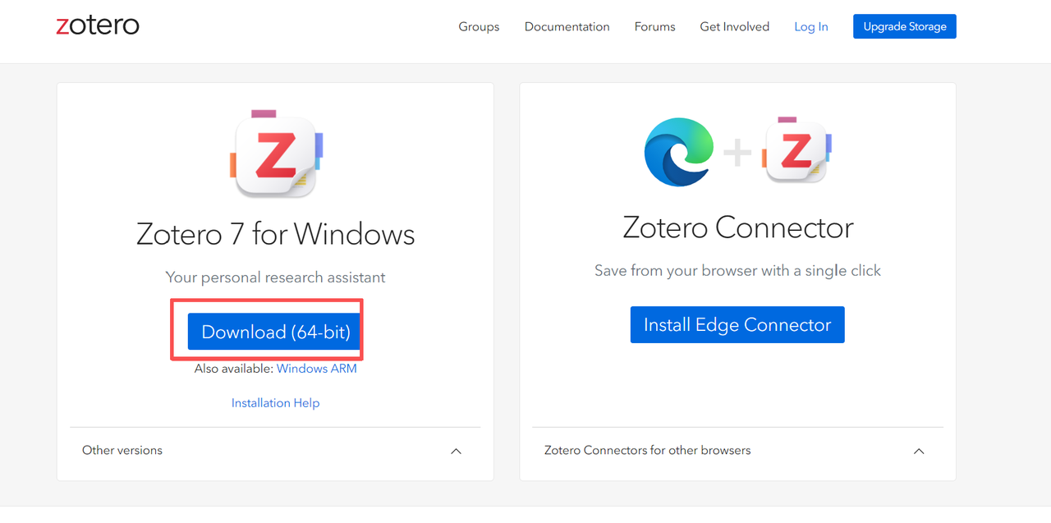Open the Installation Help link
Viewport: 1051px width, 523px height.
(x=276, y=403)
